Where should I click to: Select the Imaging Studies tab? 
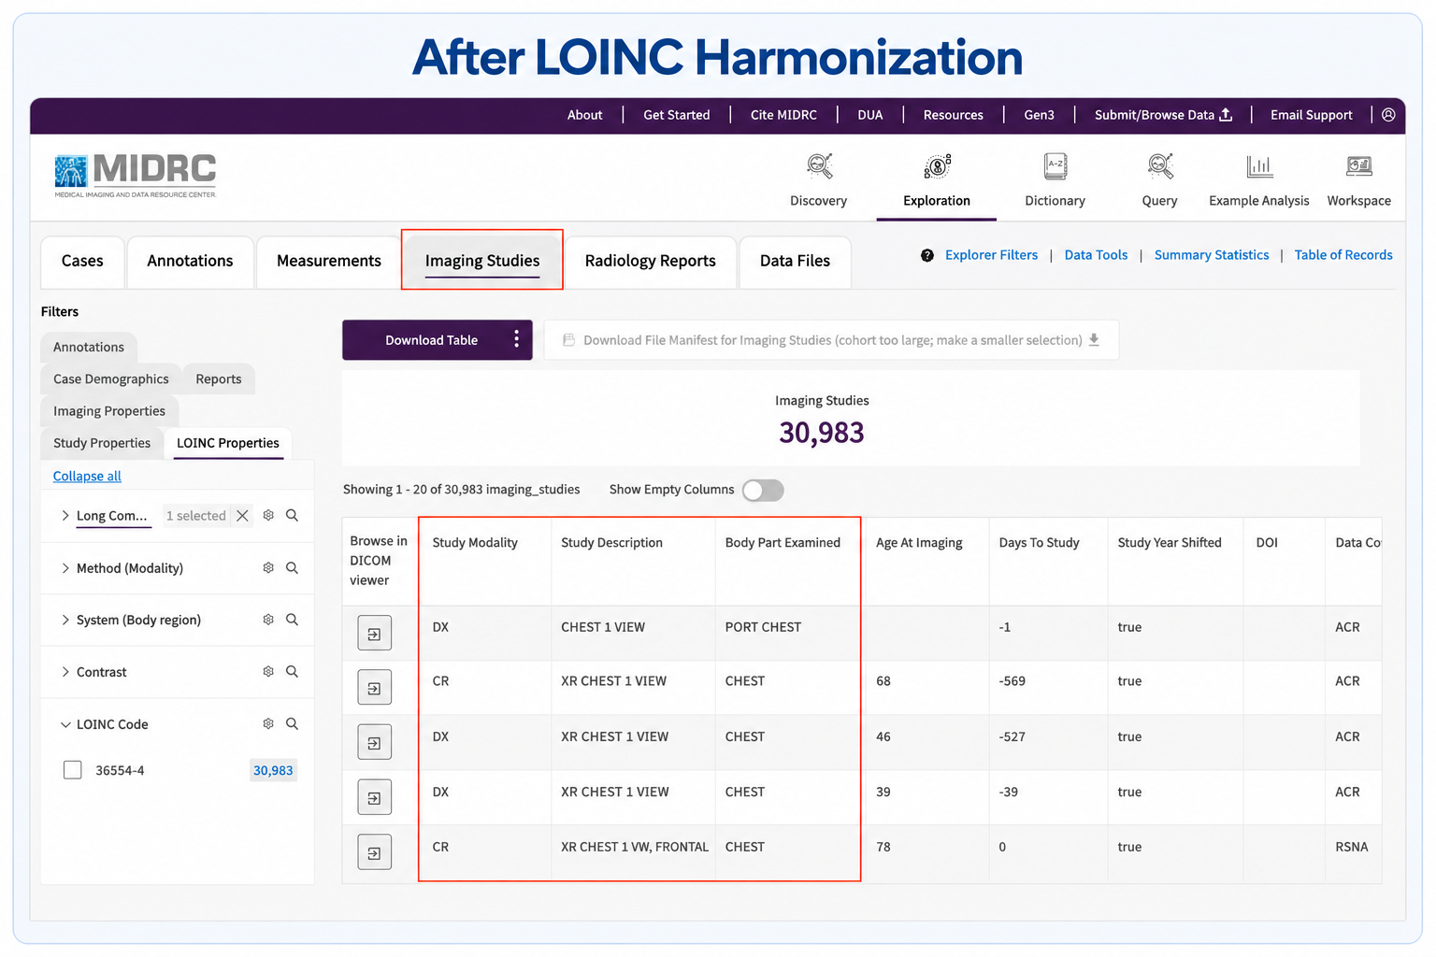coord(482,262)
